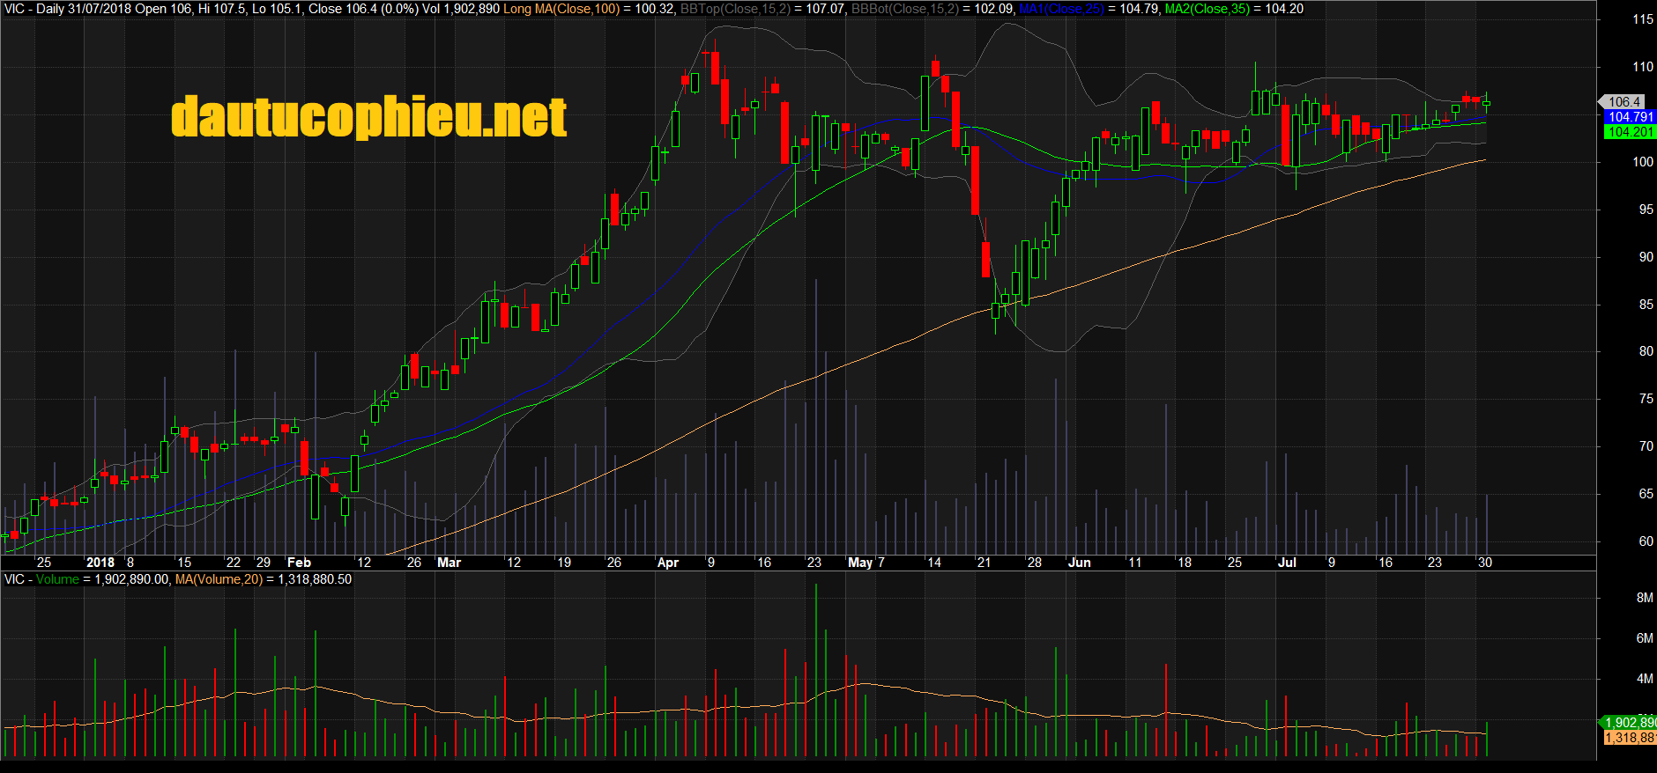Click the 8M volume axis label
1657x773 pixels.
click(x=1645, y=598)
